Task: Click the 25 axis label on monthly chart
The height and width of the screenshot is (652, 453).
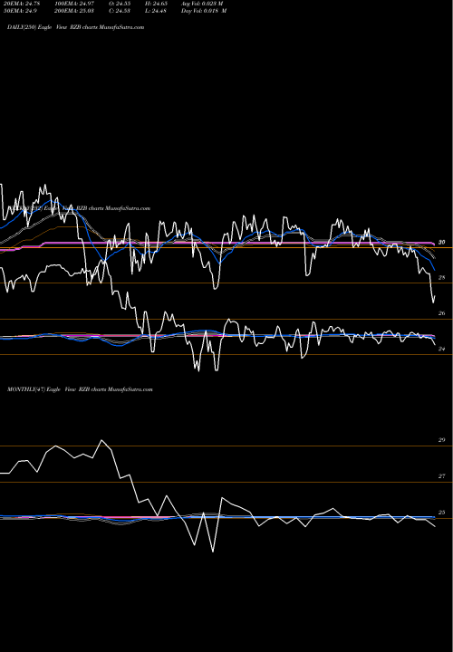Action: 442,513
